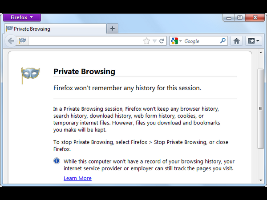Click the blue info icon beside the warning
Screen dimensions: 267x200
(x=57, y=161)
